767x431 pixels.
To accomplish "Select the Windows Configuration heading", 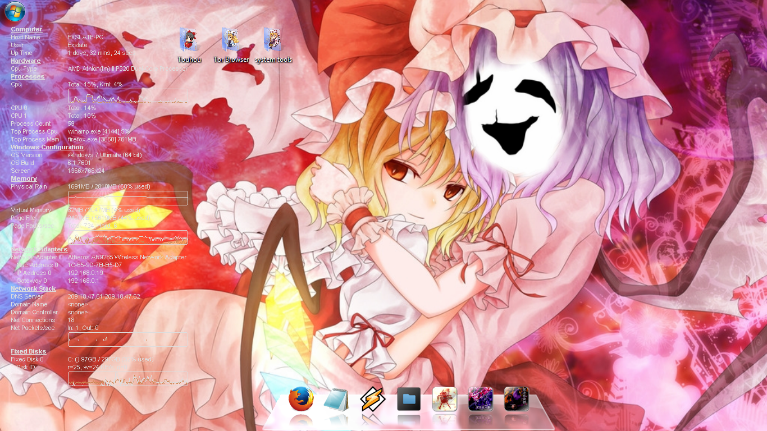I will pyautogui.click(x=47, y=147).
